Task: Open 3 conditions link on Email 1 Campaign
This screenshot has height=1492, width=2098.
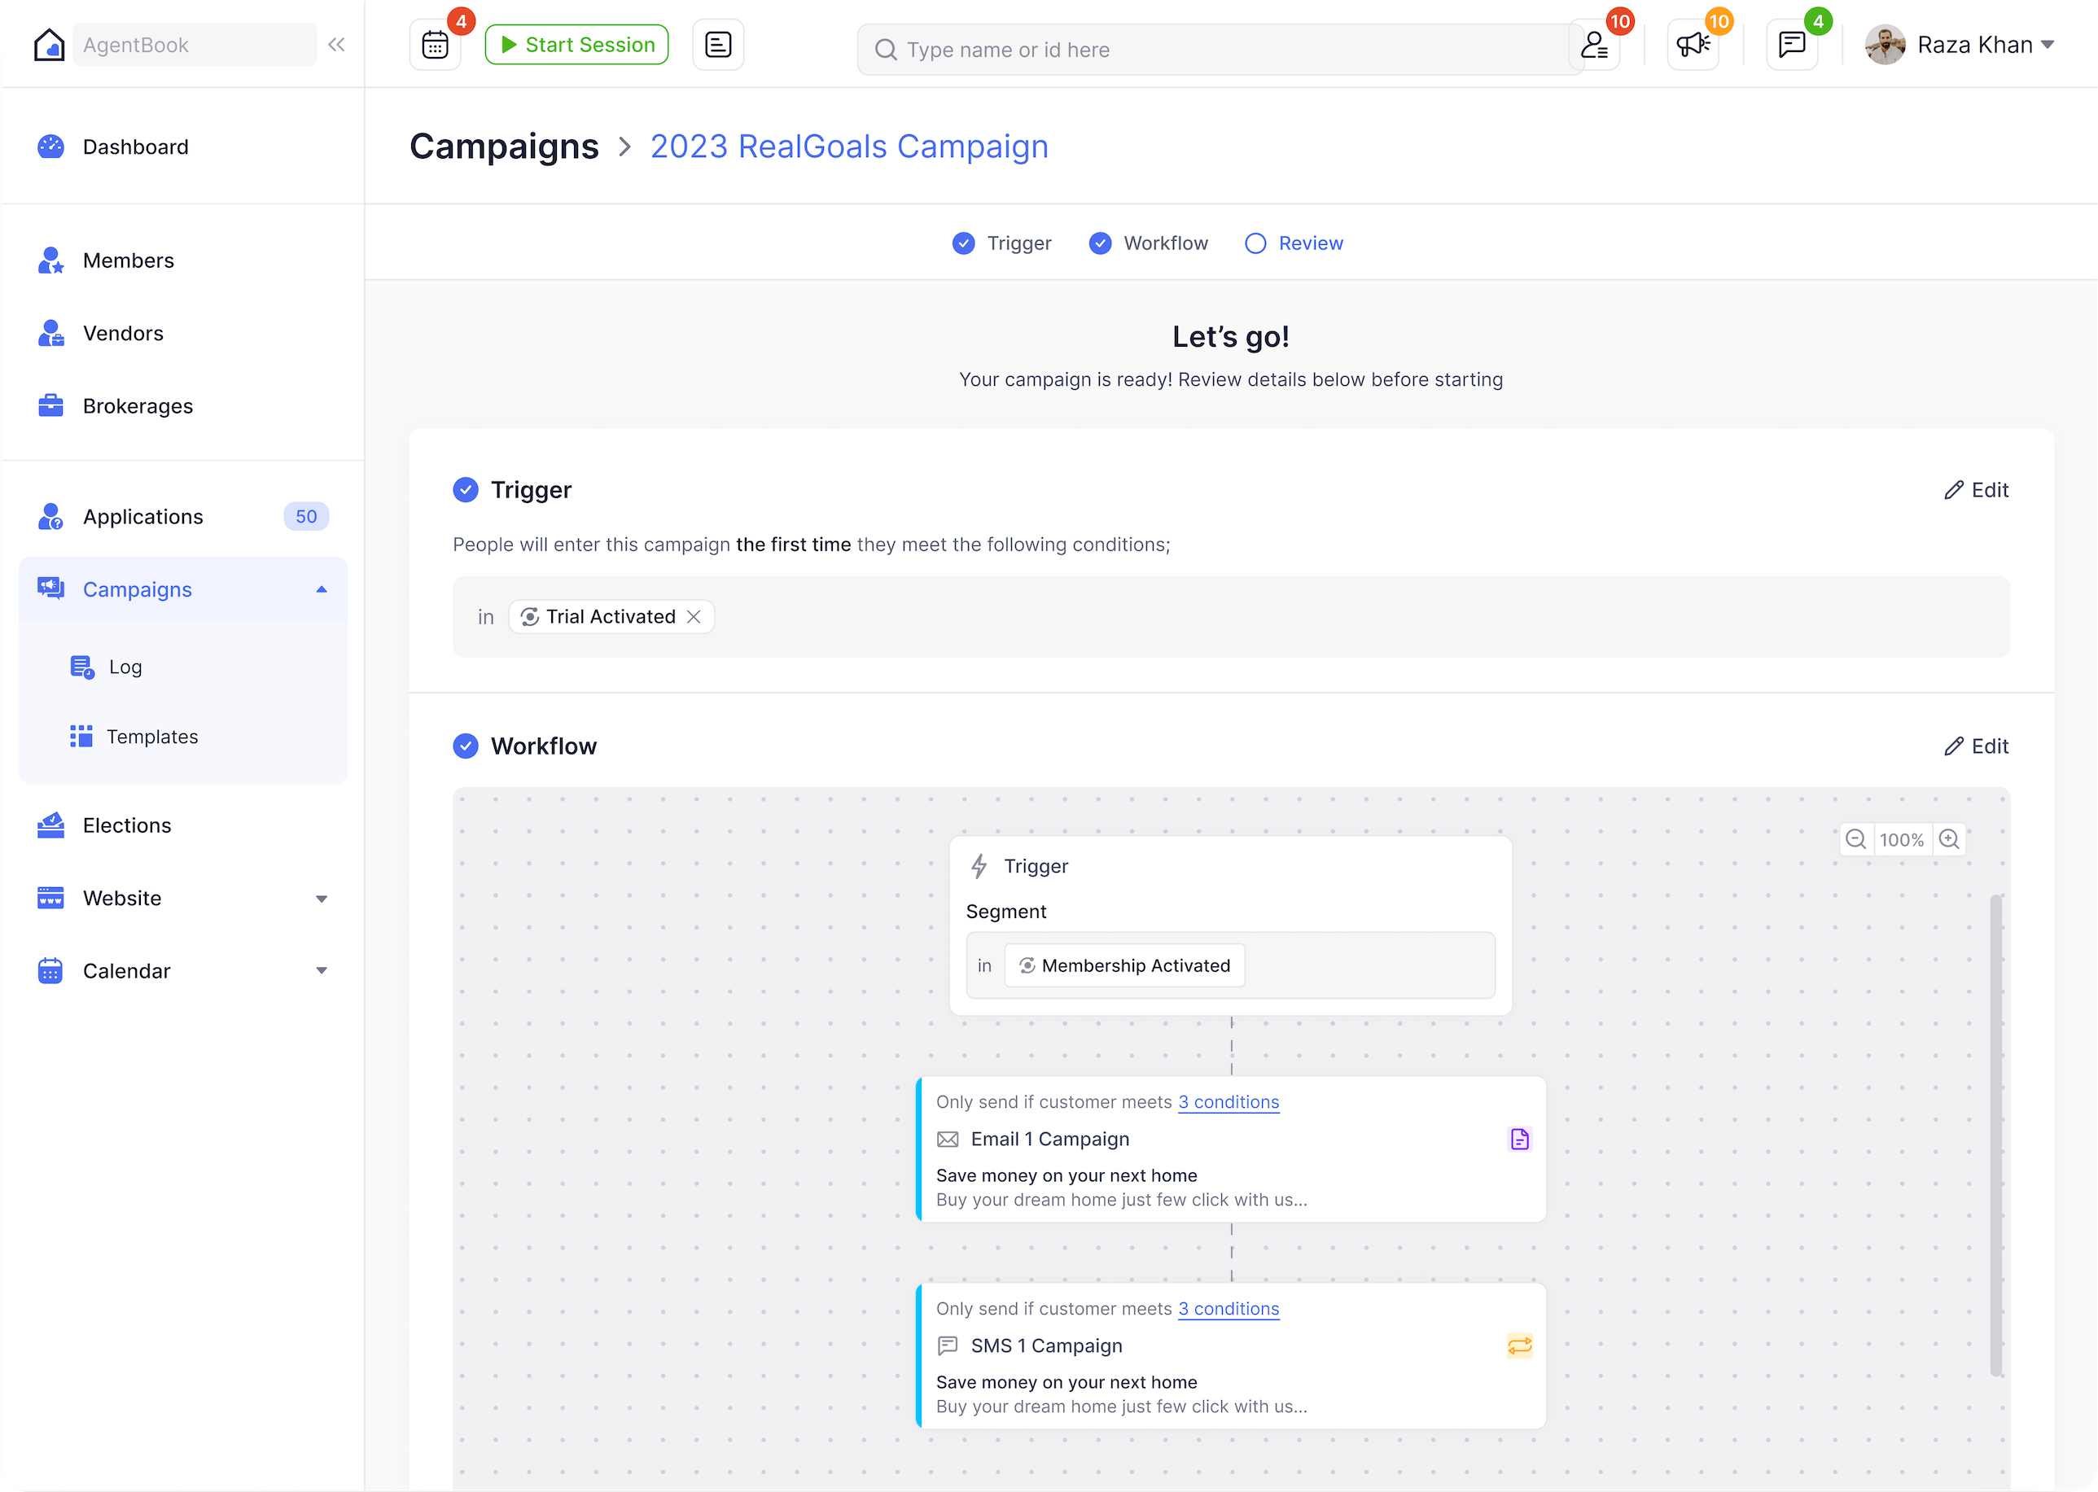Action: pyautogui.click(x=1229, y=1102)
